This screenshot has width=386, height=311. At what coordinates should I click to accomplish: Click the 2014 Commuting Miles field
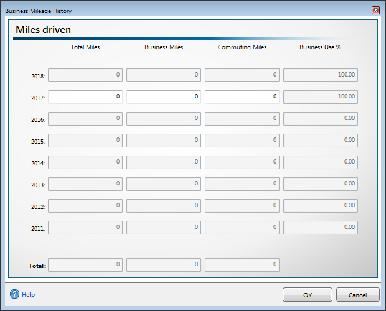pos(242,162)
